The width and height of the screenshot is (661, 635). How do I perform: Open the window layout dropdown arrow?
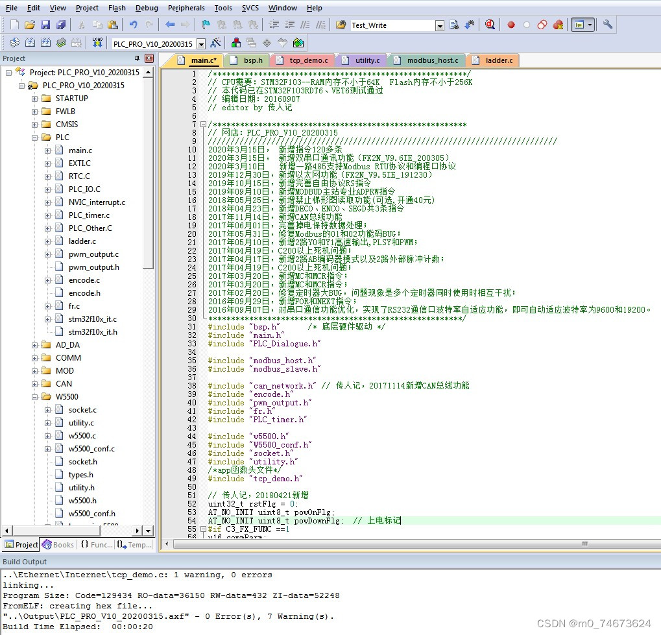(x=590, y=25)
